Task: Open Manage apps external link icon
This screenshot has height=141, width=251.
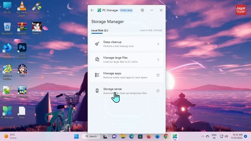Action: [x=158, y=75]
